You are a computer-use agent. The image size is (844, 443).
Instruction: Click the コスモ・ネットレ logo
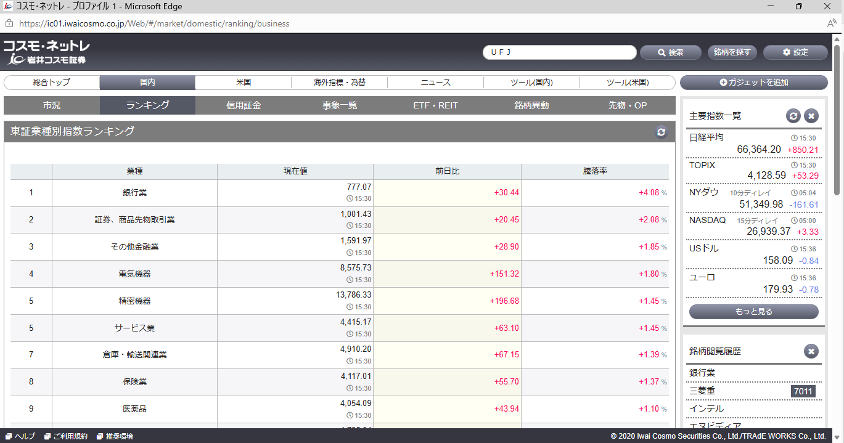pyautogui.click(x=47, y=52)
